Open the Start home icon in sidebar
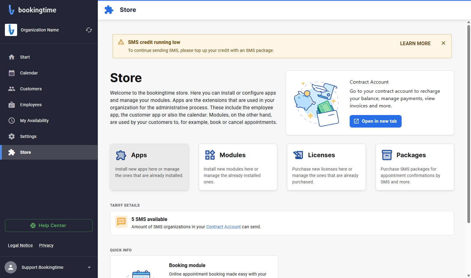The width and height of the screenshot is (471, 278). (x=12, y=57)
